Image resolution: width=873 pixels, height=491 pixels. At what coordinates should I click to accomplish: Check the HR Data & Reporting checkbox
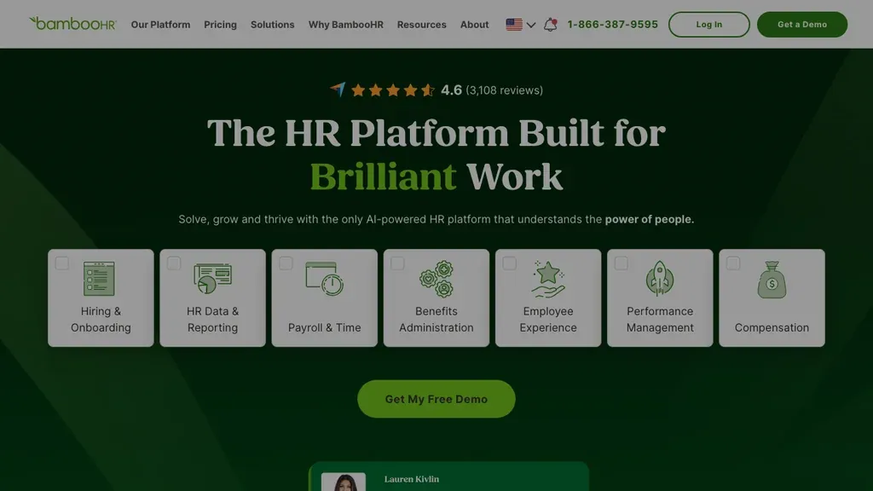tap(174, 263)
